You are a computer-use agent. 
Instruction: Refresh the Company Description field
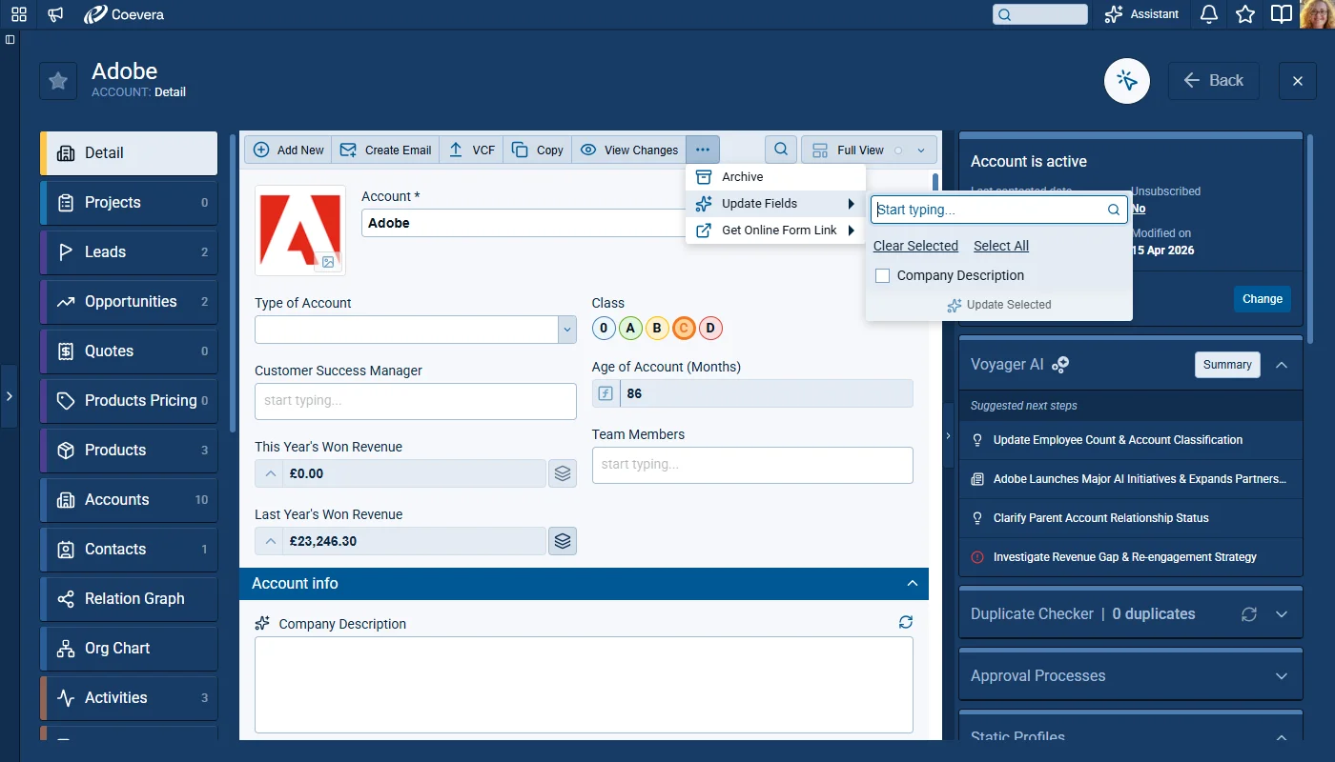click(906, 622)
